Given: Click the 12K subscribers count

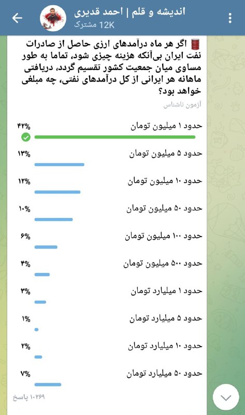Looking at the screenshot, I should tap(94, 25).
